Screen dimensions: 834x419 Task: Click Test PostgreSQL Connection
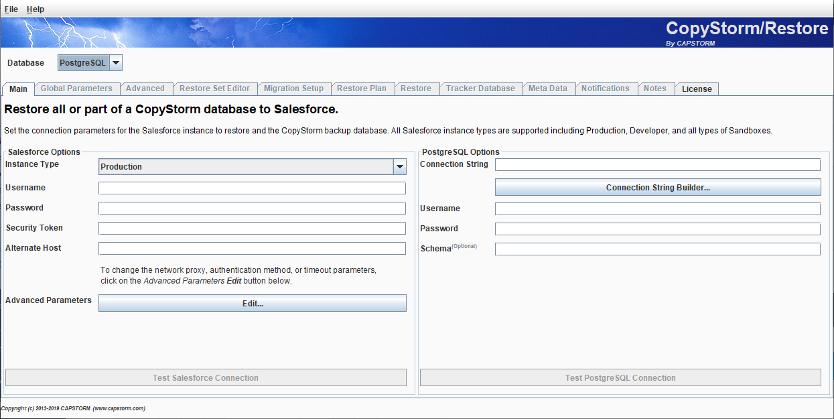(620, 377)
